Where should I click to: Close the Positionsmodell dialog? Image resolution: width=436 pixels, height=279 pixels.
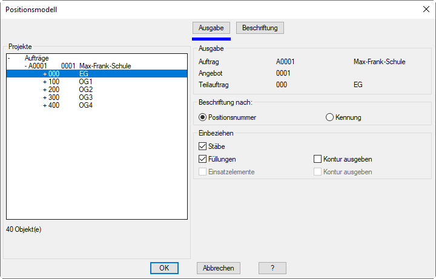(424, 9)
